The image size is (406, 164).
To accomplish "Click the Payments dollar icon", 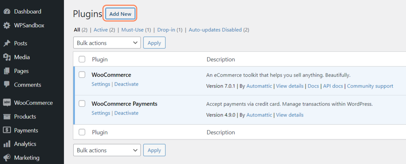I will (x=7, y=130).
